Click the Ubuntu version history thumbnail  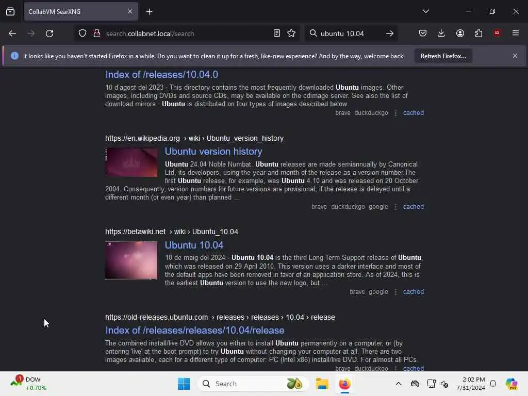tap(131, 162)
